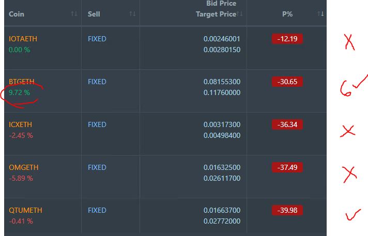Click FIXED sell strategy for IOTAETH
This screenshot has height=236, width=368.
[97, 39]
